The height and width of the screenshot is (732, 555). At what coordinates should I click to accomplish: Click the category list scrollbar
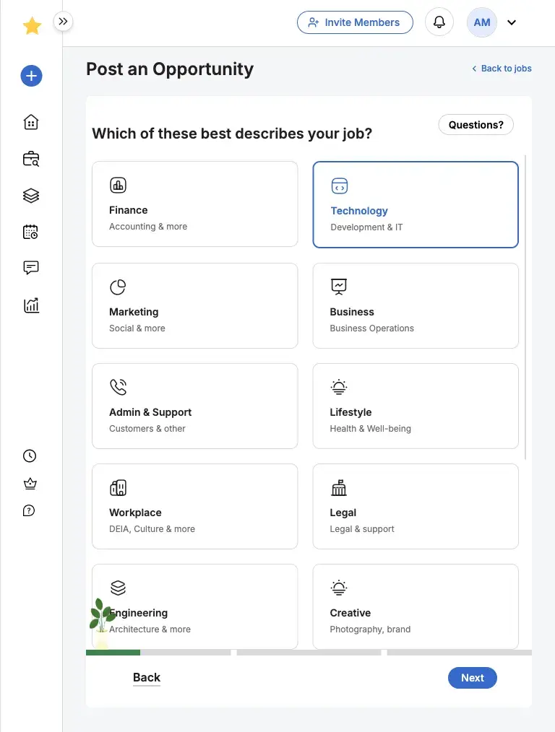tap(525, 307)
